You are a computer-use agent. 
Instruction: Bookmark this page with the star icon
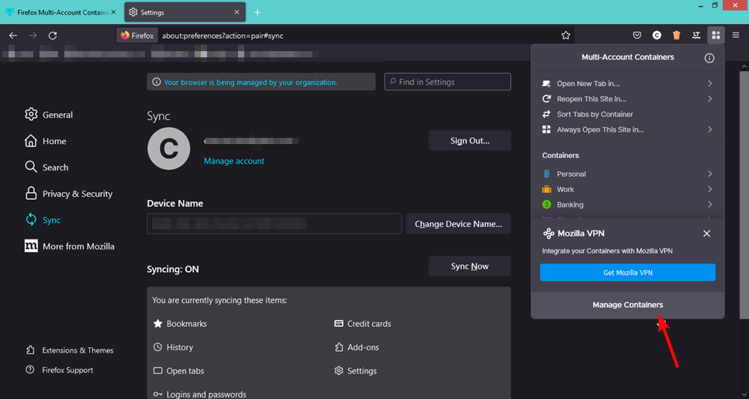(566, 35)
